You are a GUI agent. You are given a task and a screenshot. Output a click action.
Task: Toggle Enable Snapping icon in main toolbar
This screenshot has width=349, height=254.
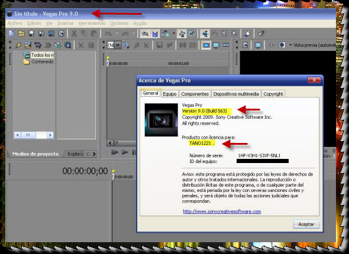(146, 34)
